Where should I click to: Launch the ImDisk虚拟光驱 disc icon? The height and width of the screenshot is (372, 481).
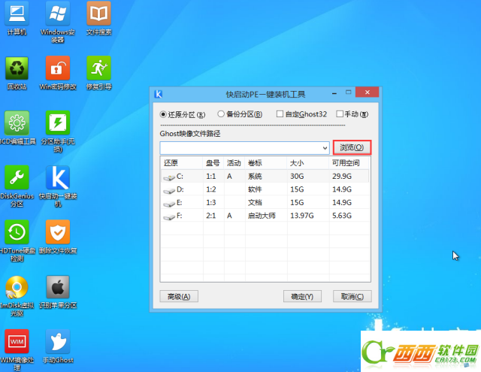tap(17, 287)
